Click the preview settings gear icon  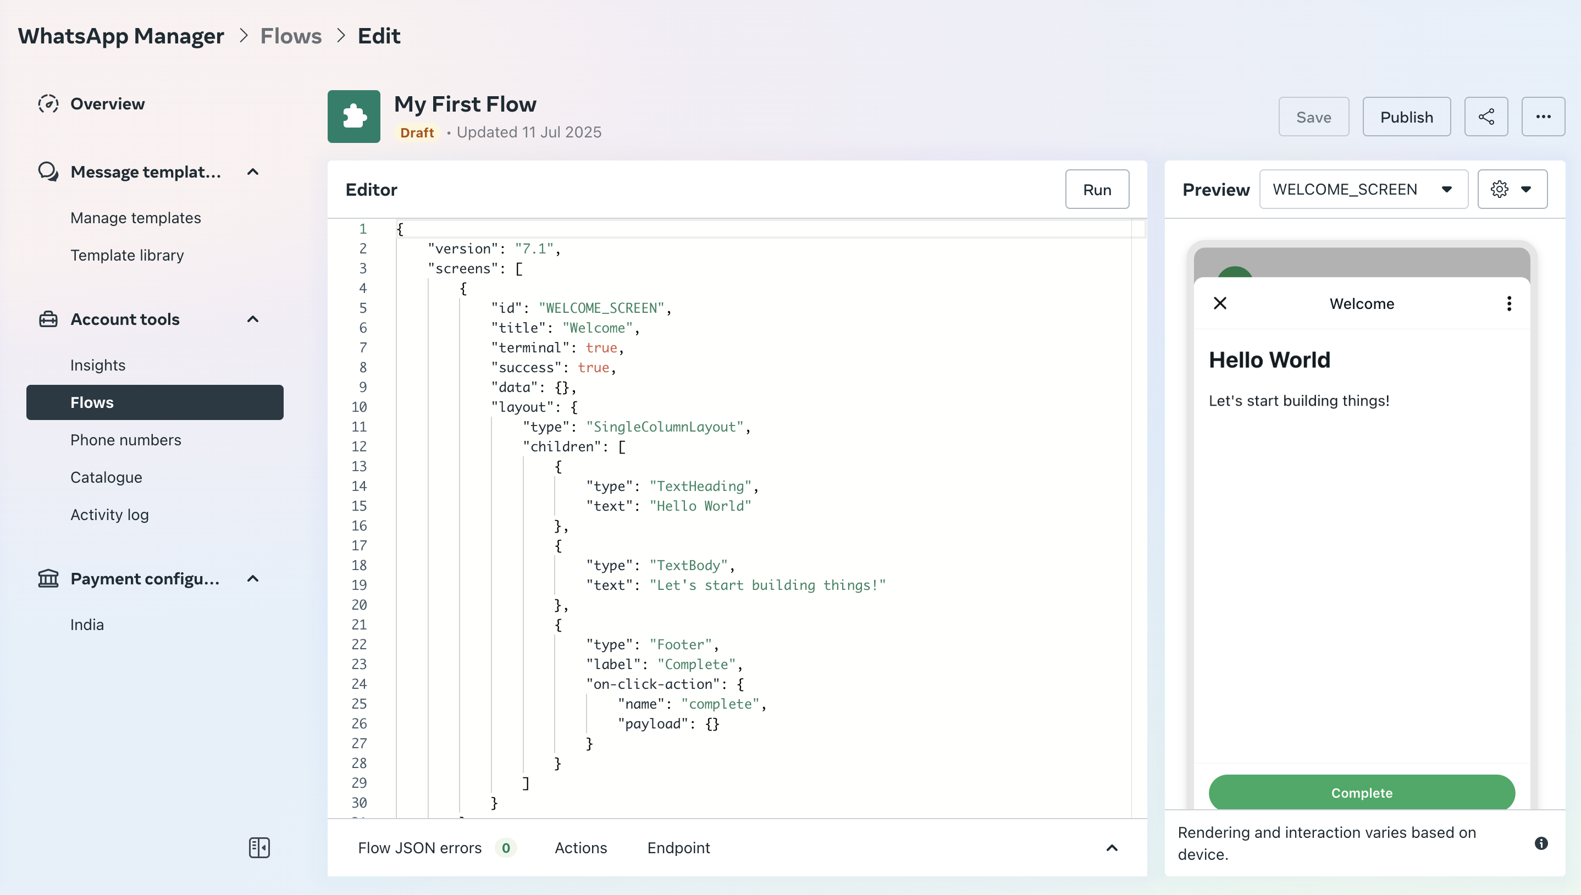pyautogui.click(x=1499, y=189)
